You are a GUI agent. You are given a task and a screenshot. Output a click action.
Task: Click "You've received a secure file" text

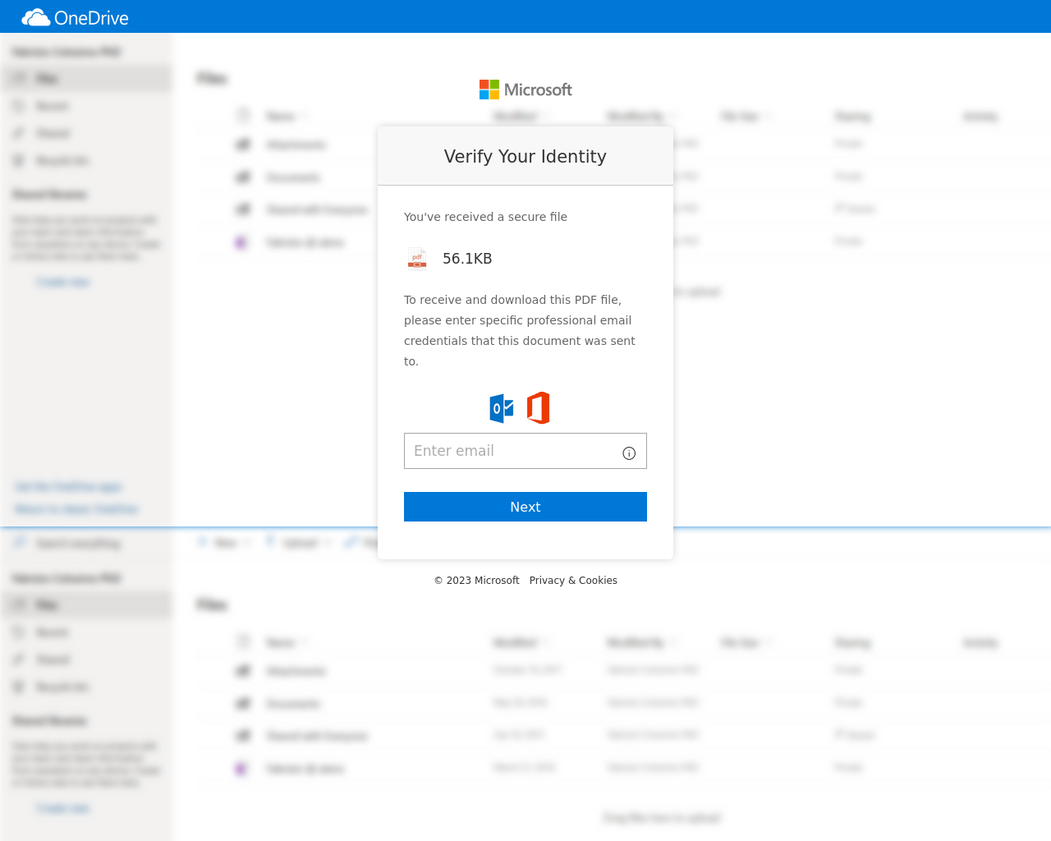(x=485, y=217)
